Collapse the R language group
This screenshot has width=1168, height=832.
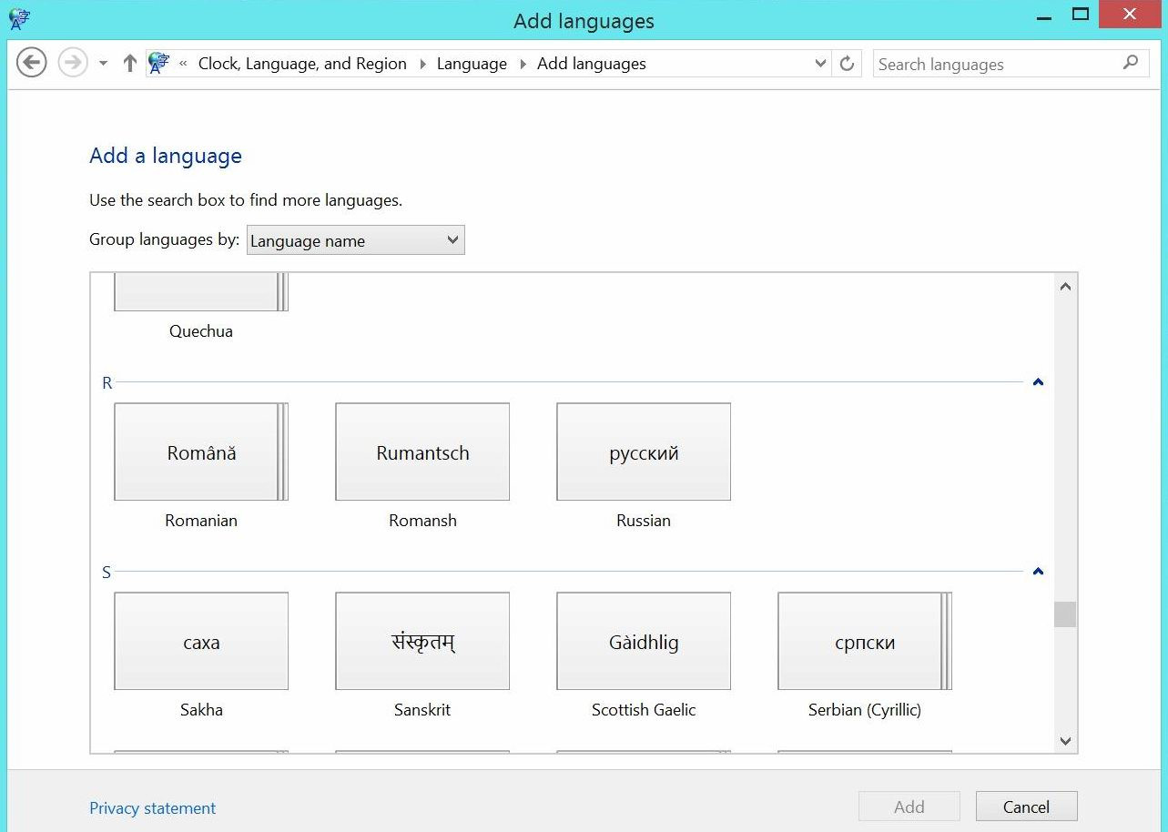pyautogui.click(x=1038, y=382)
